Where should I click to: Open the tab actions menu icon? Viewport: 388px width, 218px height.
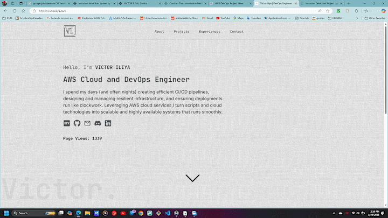tap(21, 3)
